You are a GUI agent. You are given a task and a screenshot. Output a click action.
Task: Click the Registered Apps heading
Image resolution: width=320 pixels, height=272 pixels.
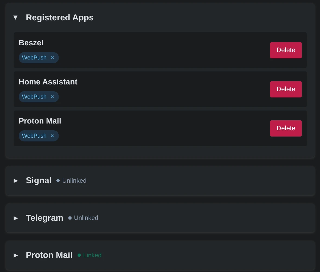[60, 18]
